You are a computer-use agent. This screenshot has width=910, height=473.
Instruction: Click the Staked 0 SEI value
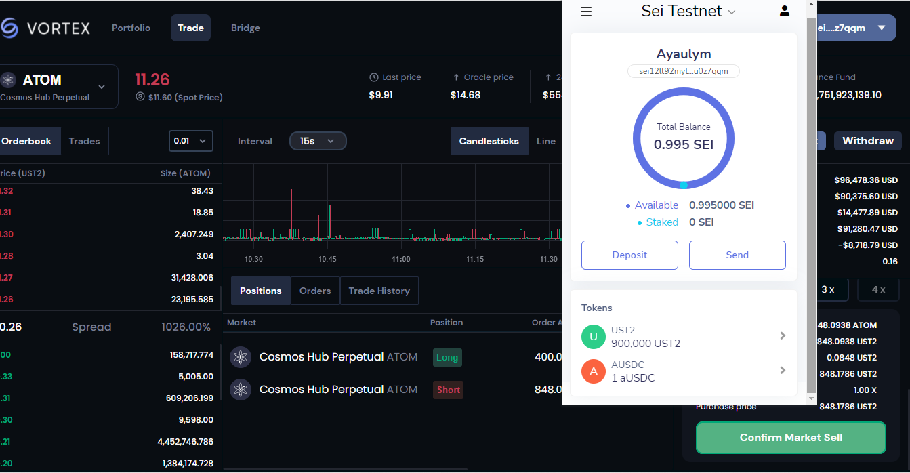[701, 222]
